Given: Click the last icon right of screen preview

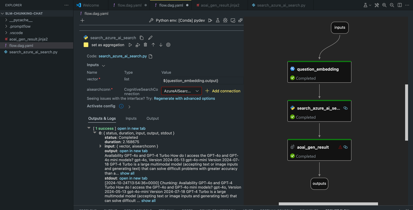Looking at the screenshot, I should click(240, 20).
